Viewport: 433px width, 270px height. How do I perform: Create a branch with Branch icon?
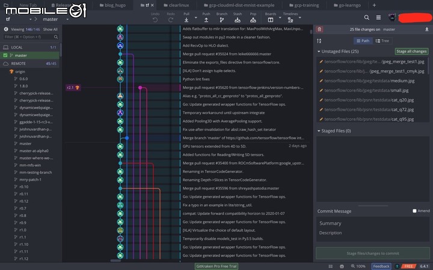(221, 20)
